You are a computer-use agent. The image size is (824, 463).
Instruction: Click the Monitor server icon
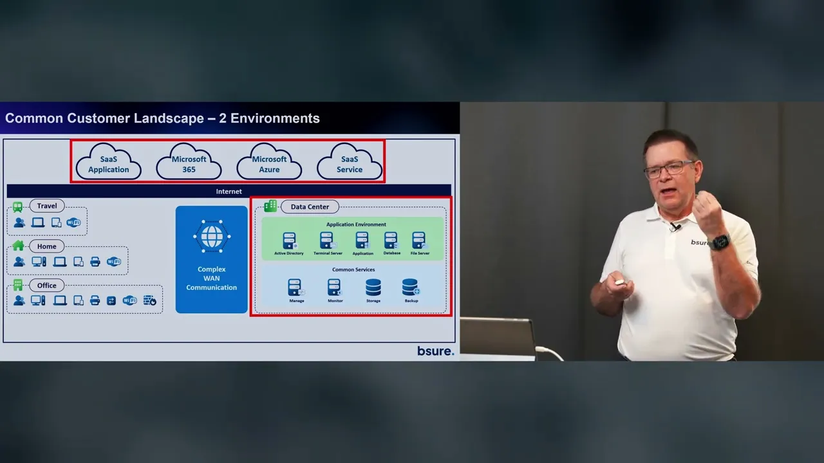335,287
